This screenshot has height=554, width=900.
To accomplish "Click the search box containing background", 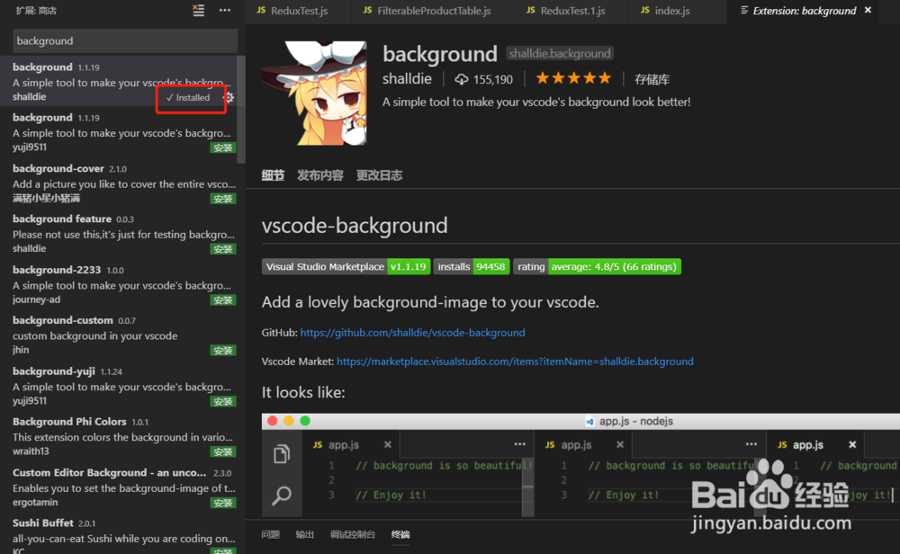I will (125, 40).
